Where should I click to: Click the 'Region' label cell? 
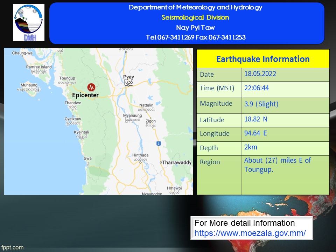pyautogui.click(x=219, y=175)
